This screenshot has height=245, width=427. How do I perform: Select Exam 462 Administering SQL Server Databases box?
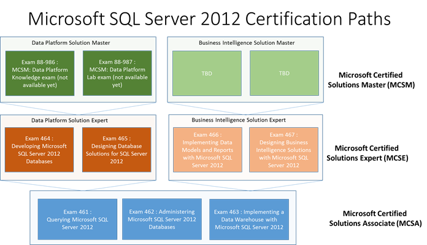162,219
